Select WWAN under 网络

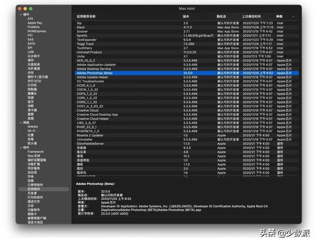33,127
